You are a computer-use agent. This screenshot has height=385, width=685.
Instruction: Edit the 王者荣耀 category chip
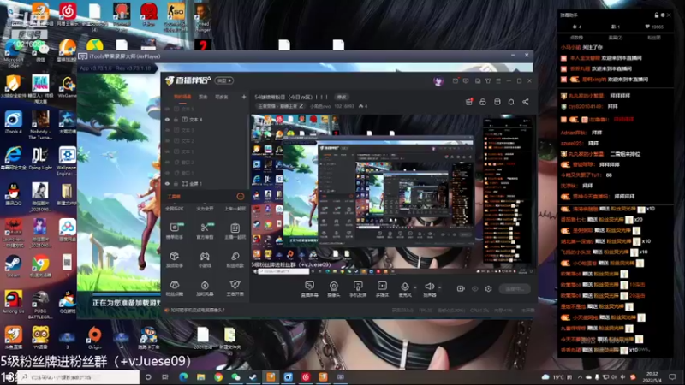(x=280, y=106)
